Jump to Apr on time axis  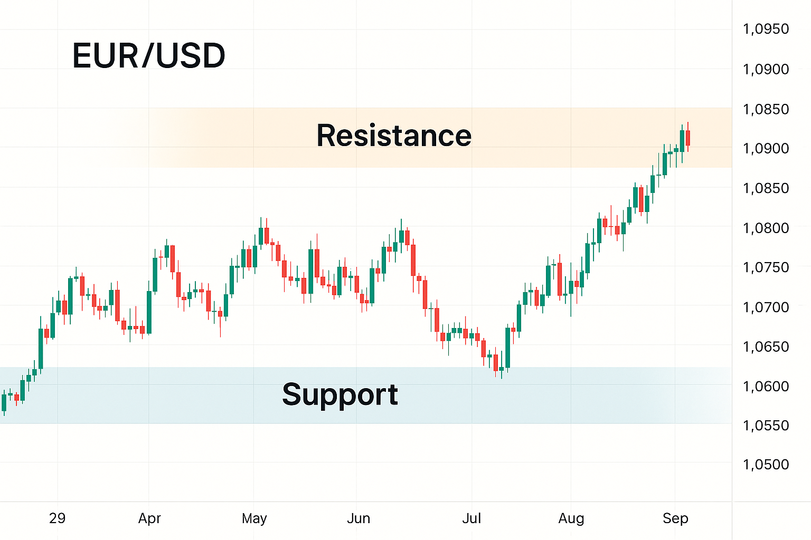pos(149,518)
